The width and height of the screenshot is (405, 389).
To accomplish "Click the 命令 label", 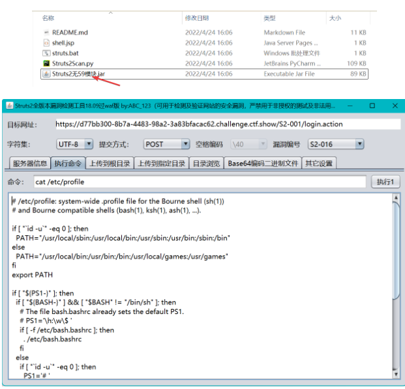I will (15, 182).
